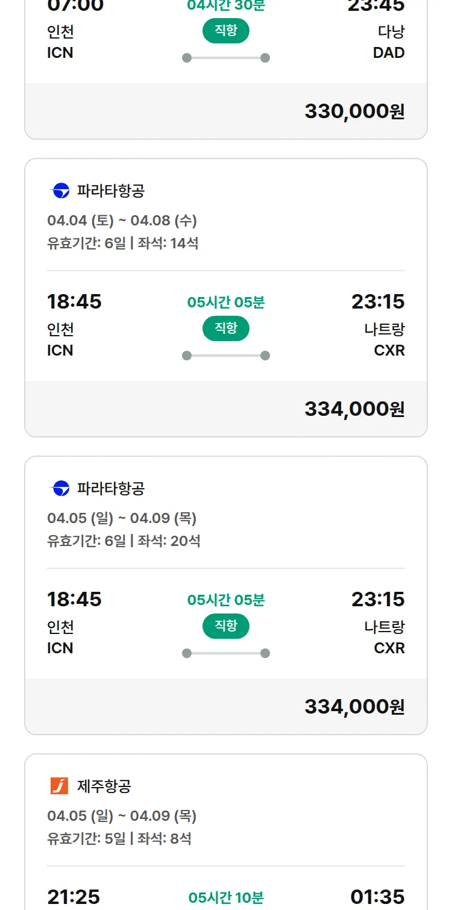Click the route line on the 04.05 Parata flight
This screenshot has height=910, width=452.
click(x=226, y=653)
